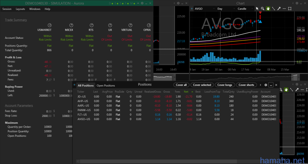This screenshot has height=164, width=308.
Task: Open the Help menu
Action: 47,9
